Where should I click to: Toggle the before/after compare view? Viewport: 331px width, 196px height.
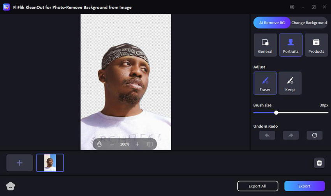click(x=150, y=144)
